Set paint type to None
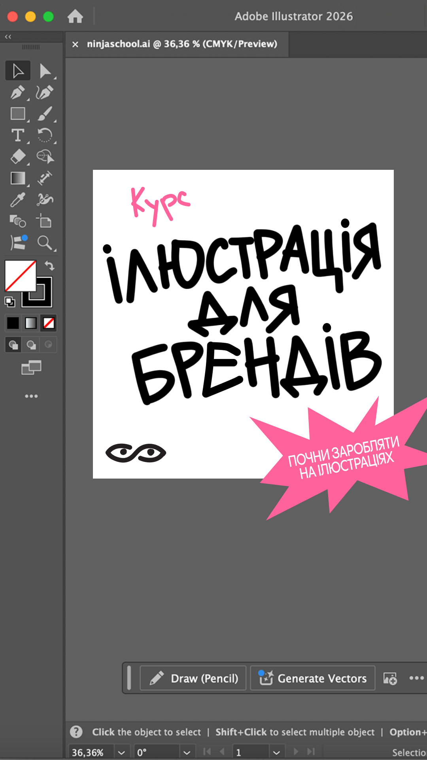427x760 pixels. (49, 323)
